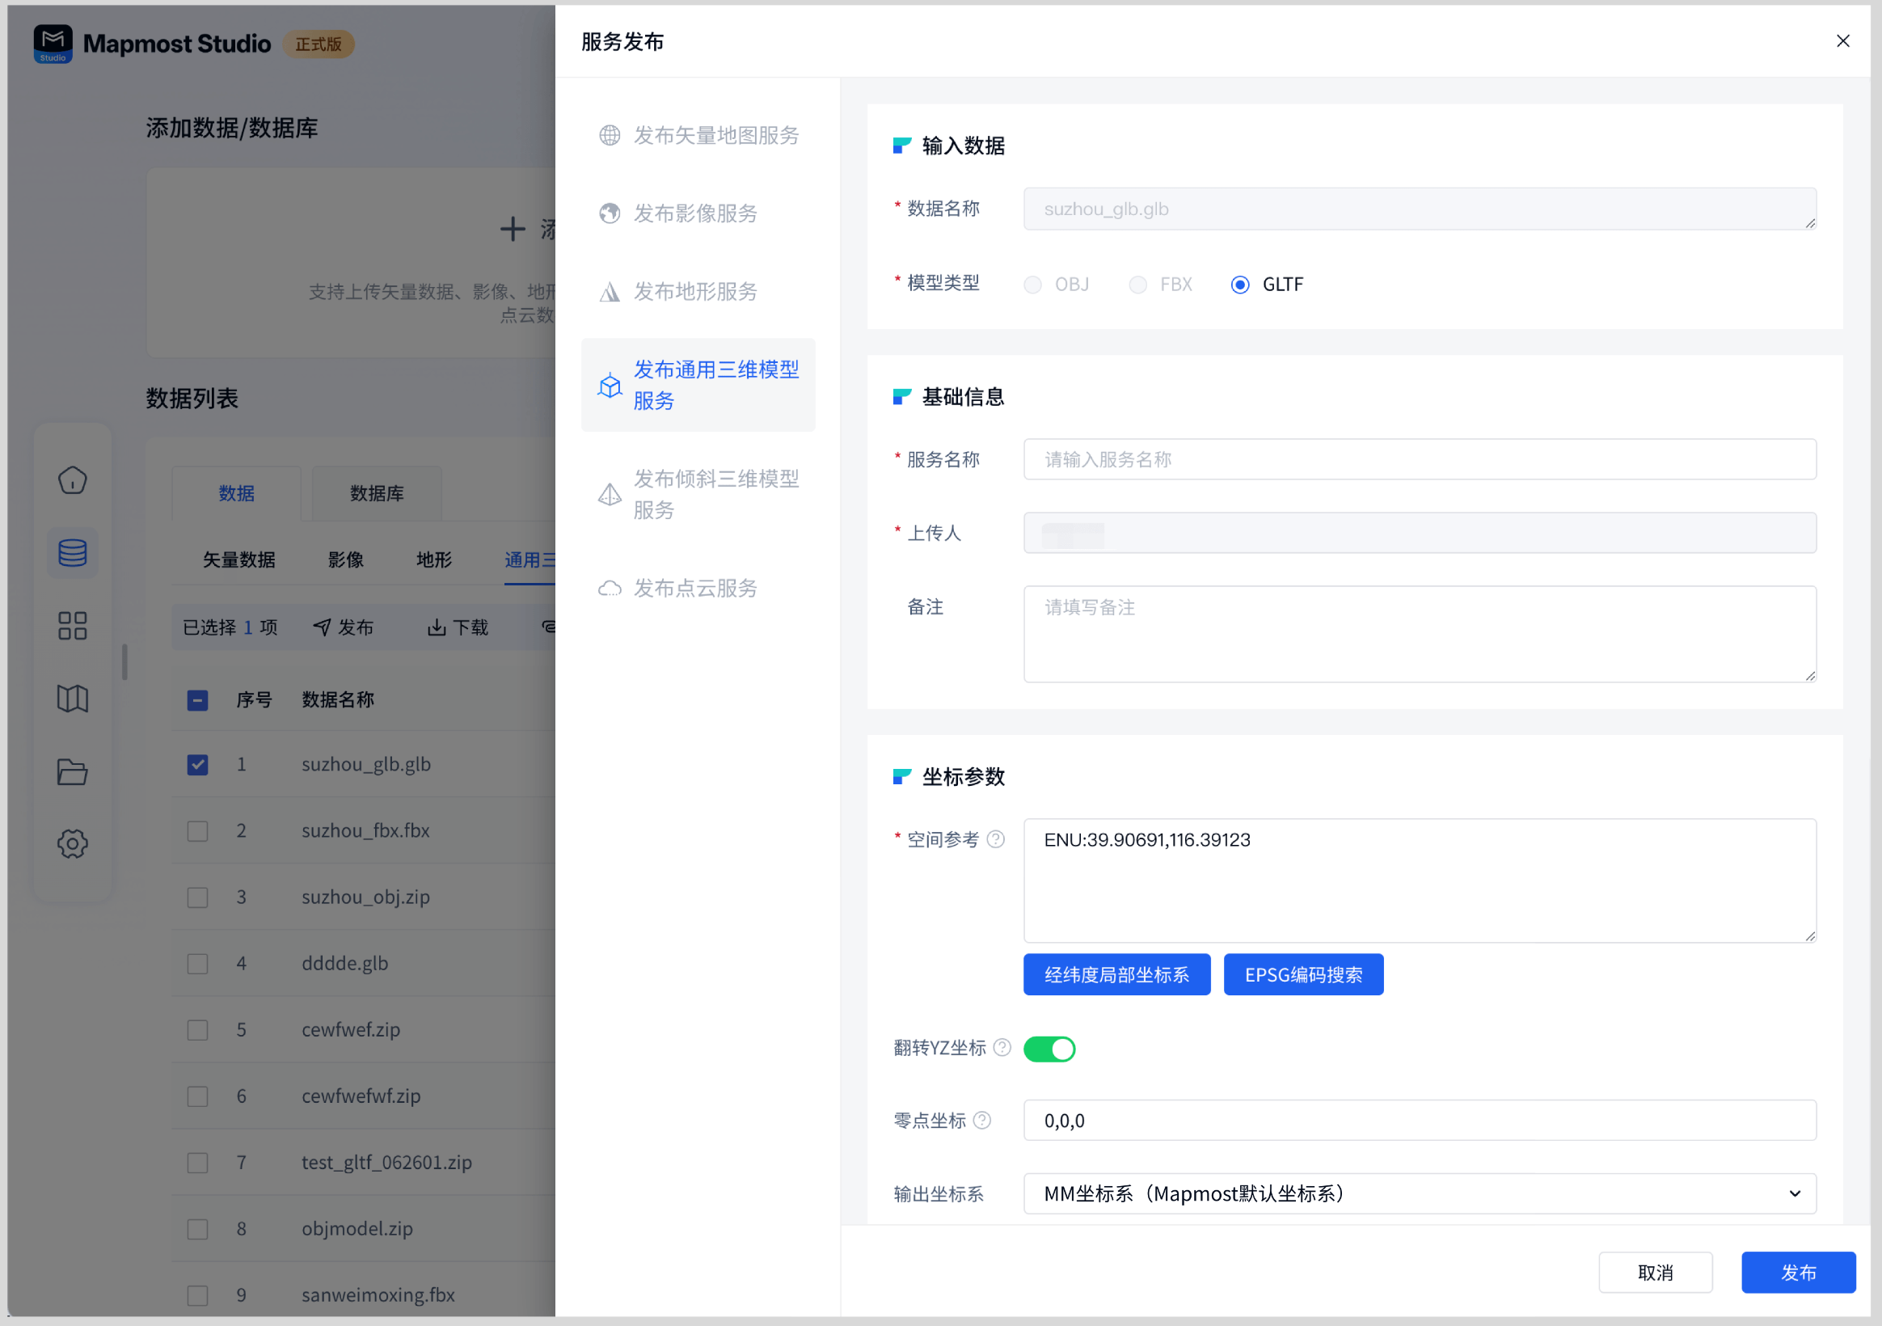The image size is (1882, 1326).
Task: Expand the 输出坐标系 dropdown
Action: pyautogui.click(x=1419, y=1194)
